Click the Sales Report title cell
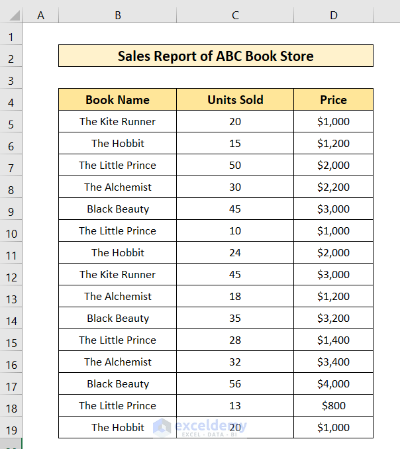400x449 pixels. tap(215, 56)
